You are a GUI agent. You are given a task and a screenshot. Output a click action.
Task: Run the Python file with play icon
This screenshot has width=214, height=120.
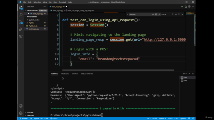[x=182, y=7]
